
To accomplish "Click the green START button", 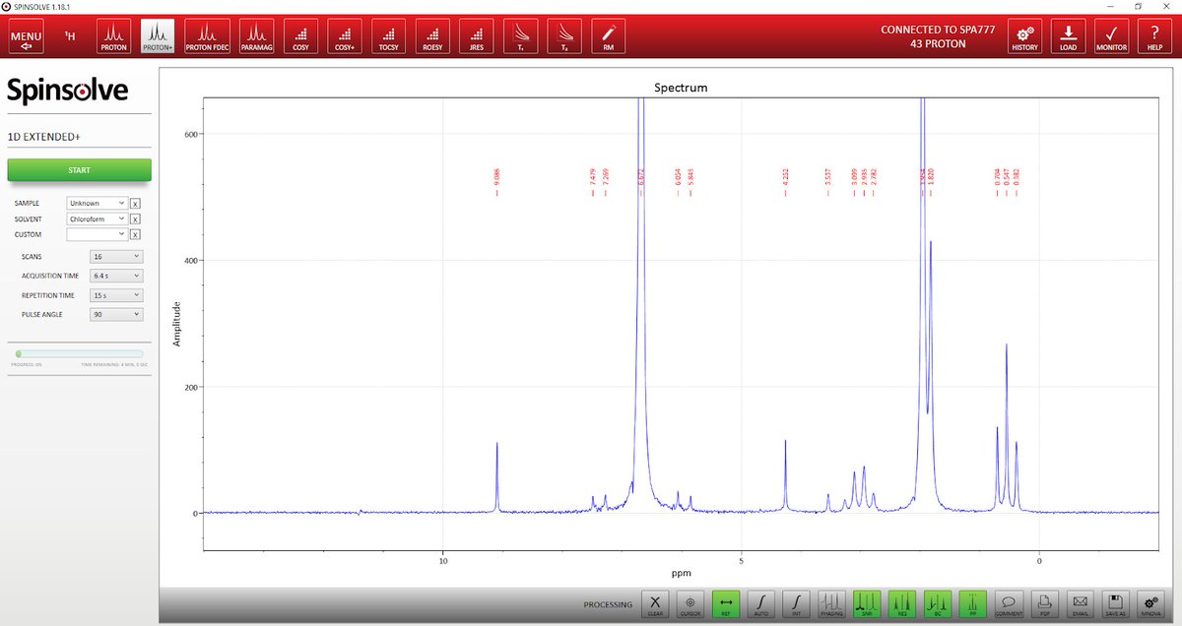I will pyautogui.click(x=79, y=170).
